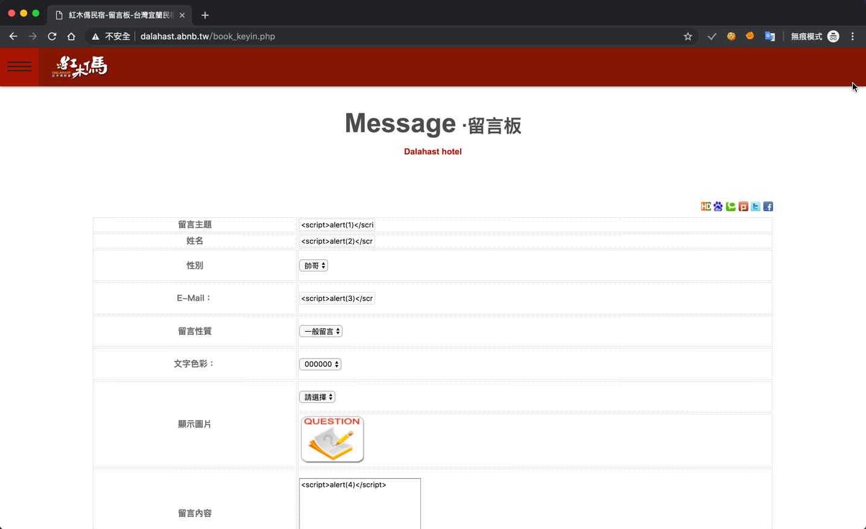Click the QUESTION preview image
866x529 pixels.
point(332,439)
